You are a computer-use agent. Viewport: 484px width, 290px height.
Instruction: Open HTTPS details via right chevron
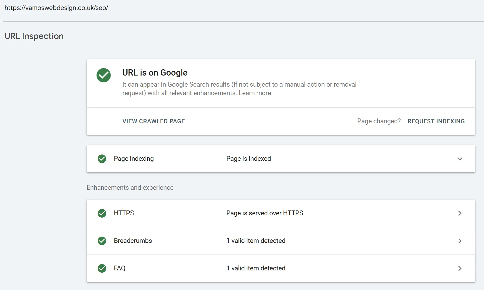[460, 213]
